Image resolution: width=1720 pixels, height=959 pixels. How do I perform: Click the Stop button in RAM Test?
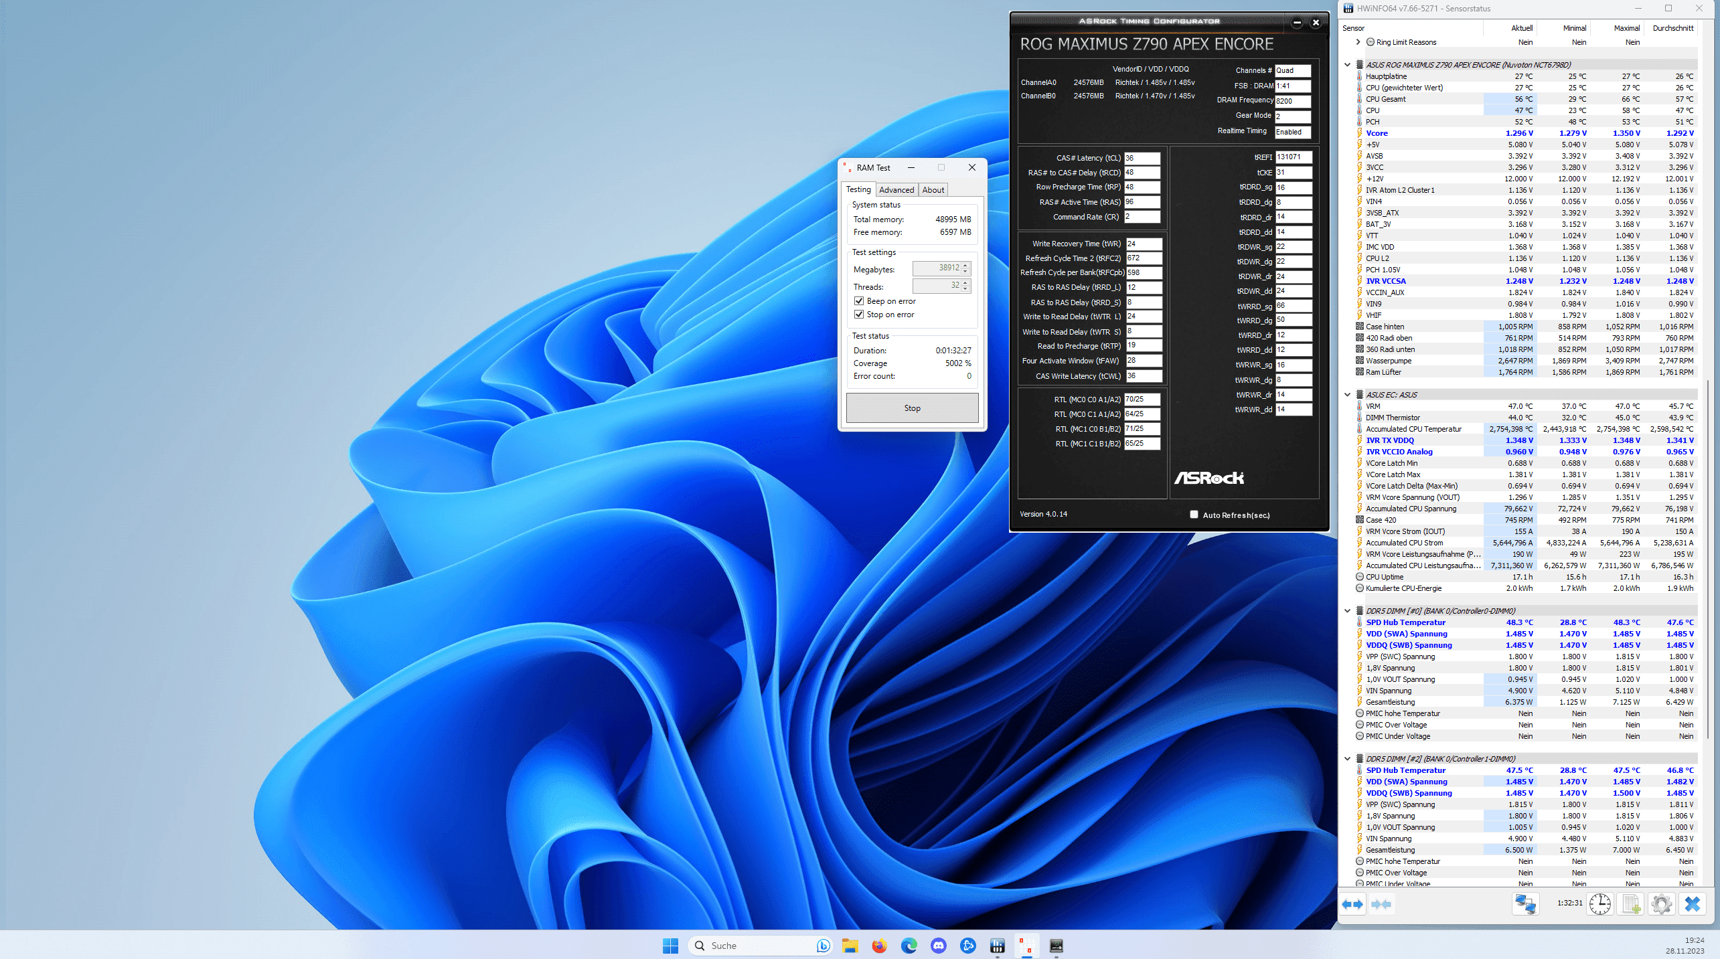click(912, 408)
